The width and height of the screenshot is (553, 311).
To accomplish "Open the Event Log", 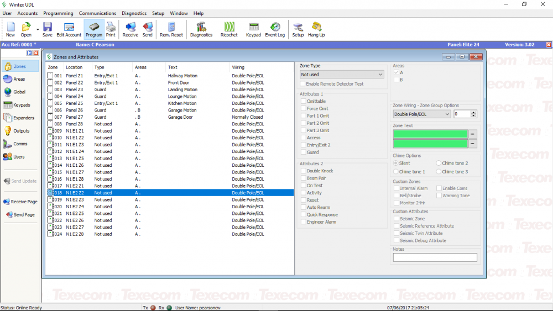I will tap(275, 29).
